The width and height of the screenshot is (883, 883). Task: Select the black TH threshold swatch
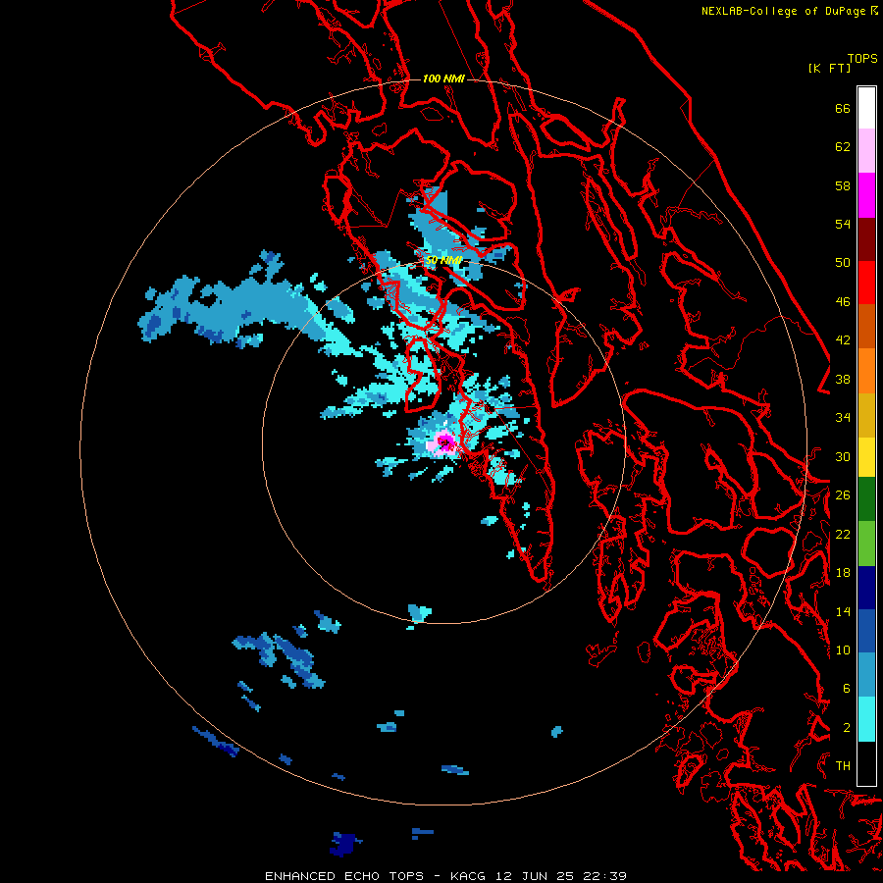(x=866, y=763)
